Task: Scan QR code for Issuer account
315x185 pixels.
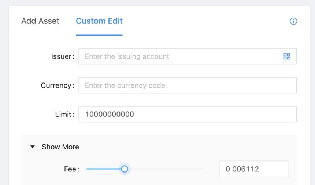Action: [x=287, y=56]
